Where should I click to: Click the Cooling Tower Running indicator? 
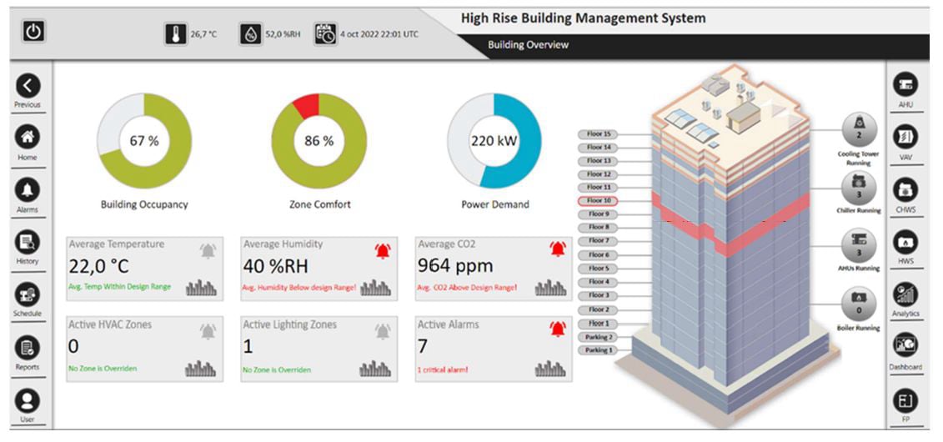pyautogui.click(x=859, y=129)
